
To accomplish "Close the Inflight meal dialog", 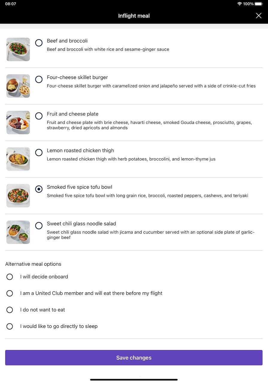I will point(258,16).
